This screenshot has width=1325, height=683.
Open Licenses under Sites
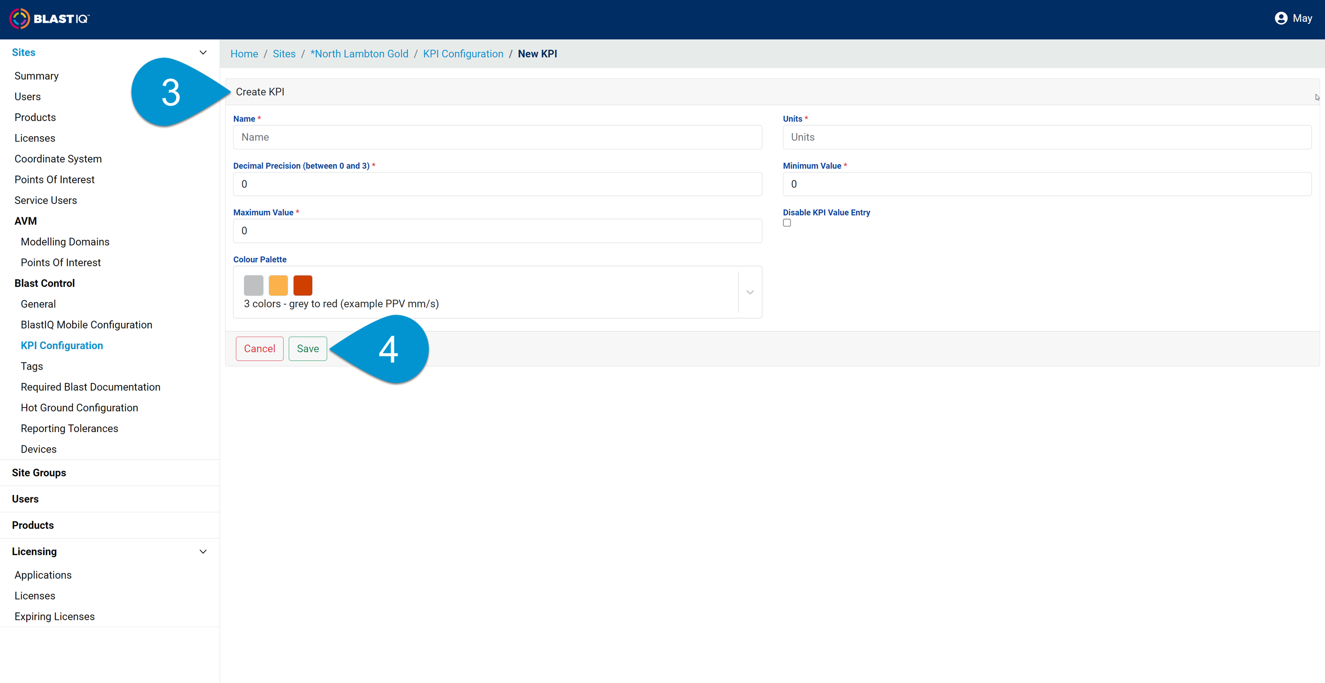[x=34, y=138]
